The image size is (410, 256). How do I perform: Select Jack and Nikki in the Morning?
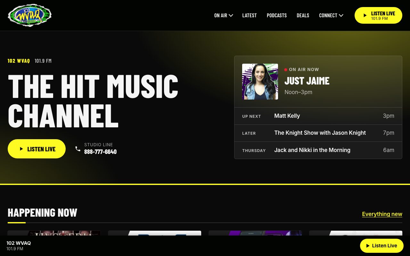pyautogui.click(x=318, y=150)
